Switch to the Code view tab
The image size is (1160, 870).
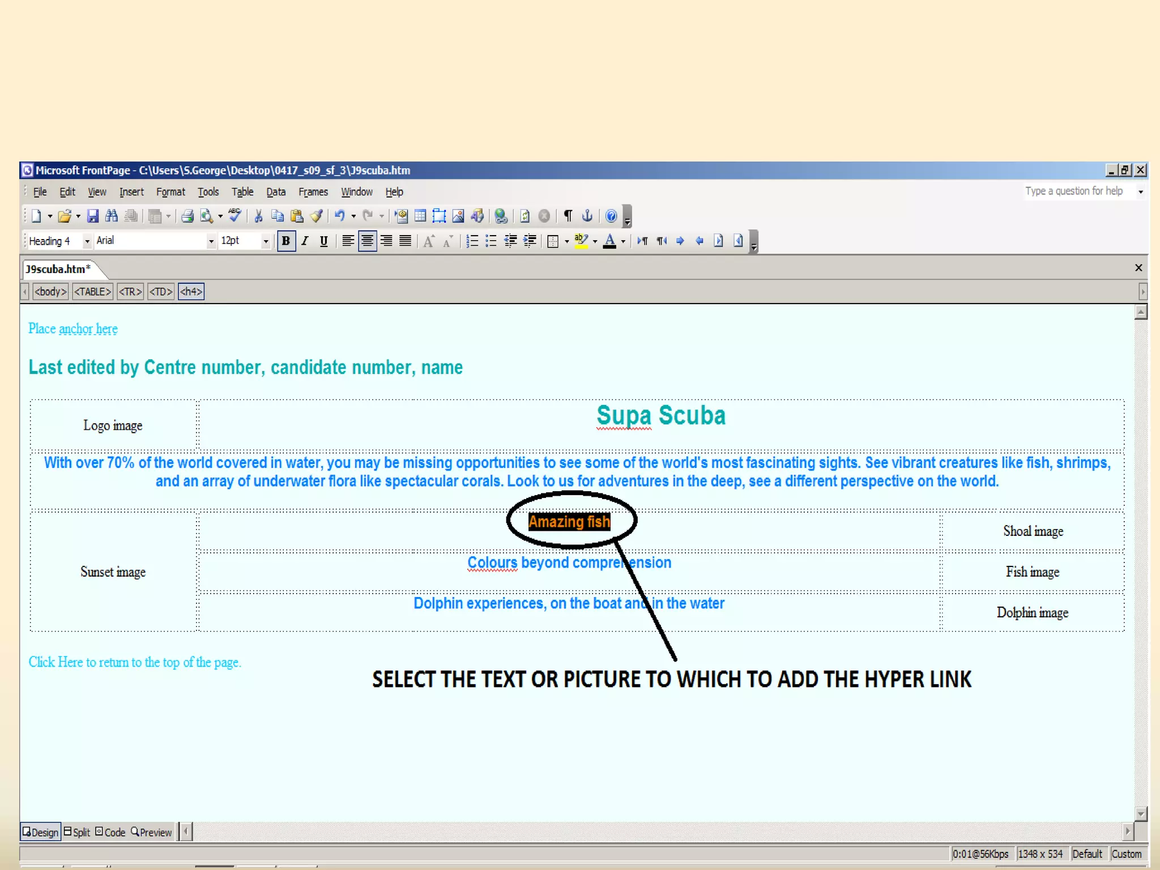pos(110,832)
